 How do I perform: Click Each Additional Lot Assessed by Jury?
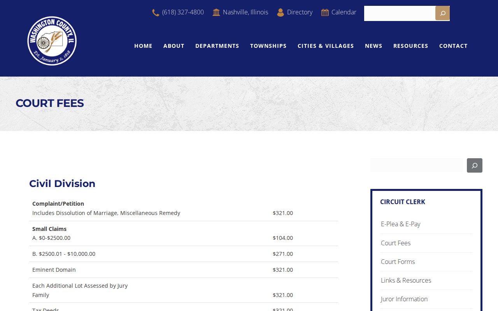pyautogui.click(x=80, y=286)
